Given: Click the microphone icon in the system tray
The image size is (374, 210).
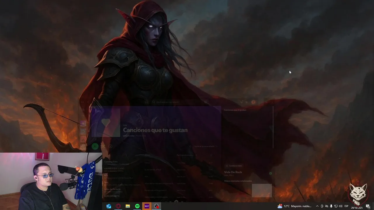Looking at the screenshot, I should point(331,206).
